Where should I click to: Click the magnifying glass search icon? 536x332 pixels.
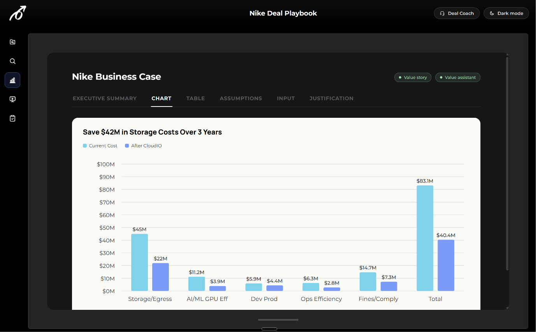click(12, 61)
